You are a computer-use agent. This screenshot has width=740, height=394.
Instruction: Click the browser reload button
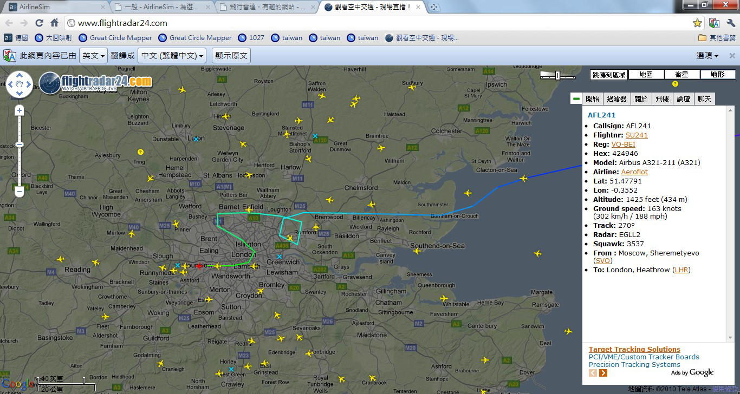click(x=39, y=23)
